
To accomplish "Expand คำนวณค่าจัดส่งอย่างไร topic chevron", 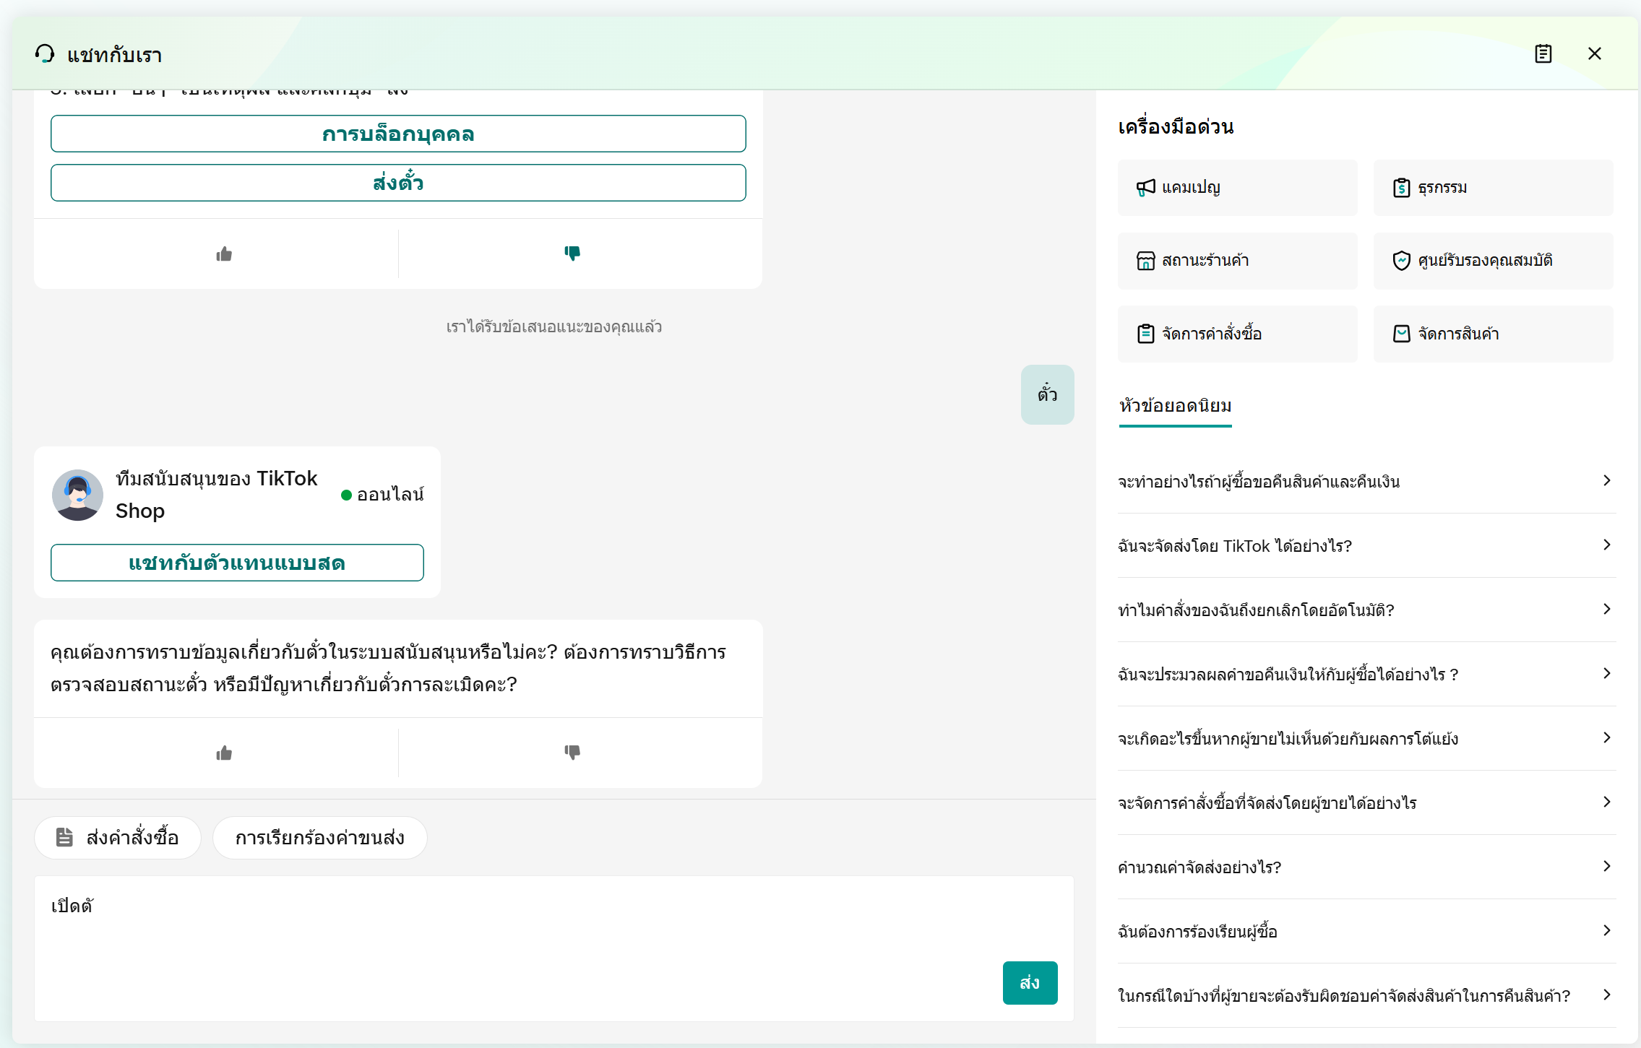I will [x=1606, y=867].
